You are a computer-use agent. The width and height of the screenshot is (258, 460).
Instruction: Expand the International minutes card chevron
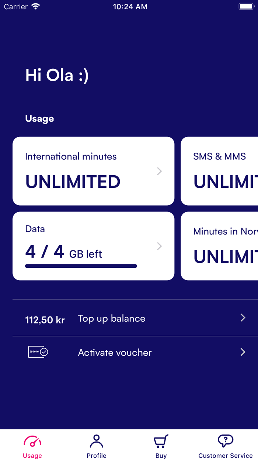159,171
